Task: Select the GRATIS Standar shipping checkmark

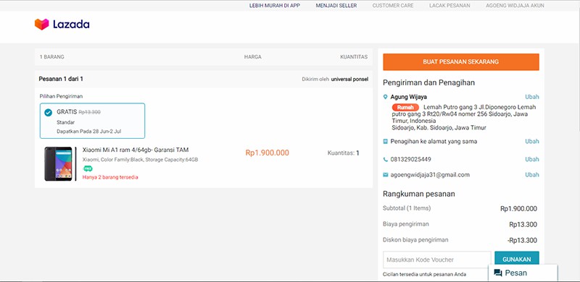Action: coord(48,113)
